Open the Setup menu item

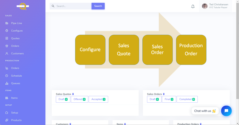[14, 113]
